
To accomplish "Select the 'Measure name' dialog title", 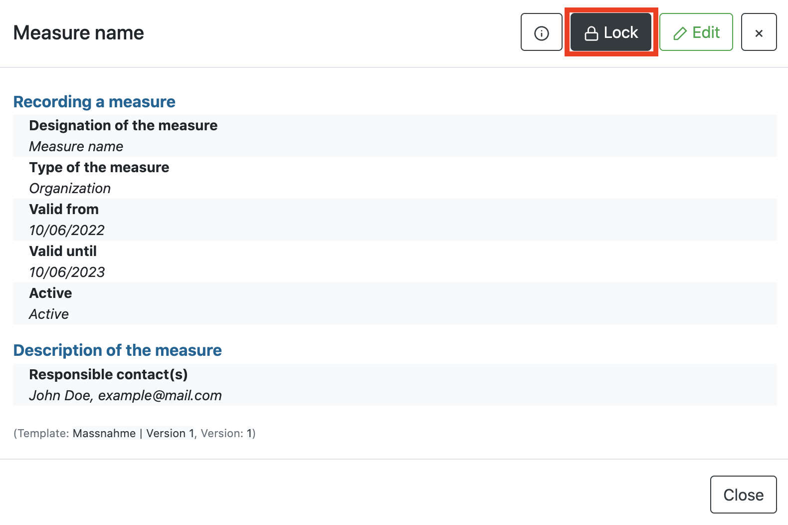I will click(79, 33).
